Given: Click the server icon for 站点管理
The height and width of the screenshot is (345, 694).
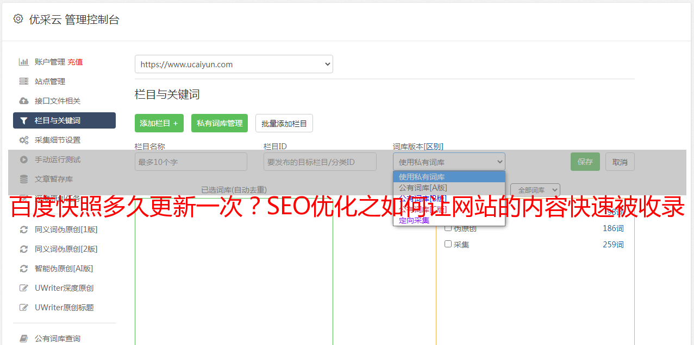Looking at the screenshot, I should (x=24, y=81).
